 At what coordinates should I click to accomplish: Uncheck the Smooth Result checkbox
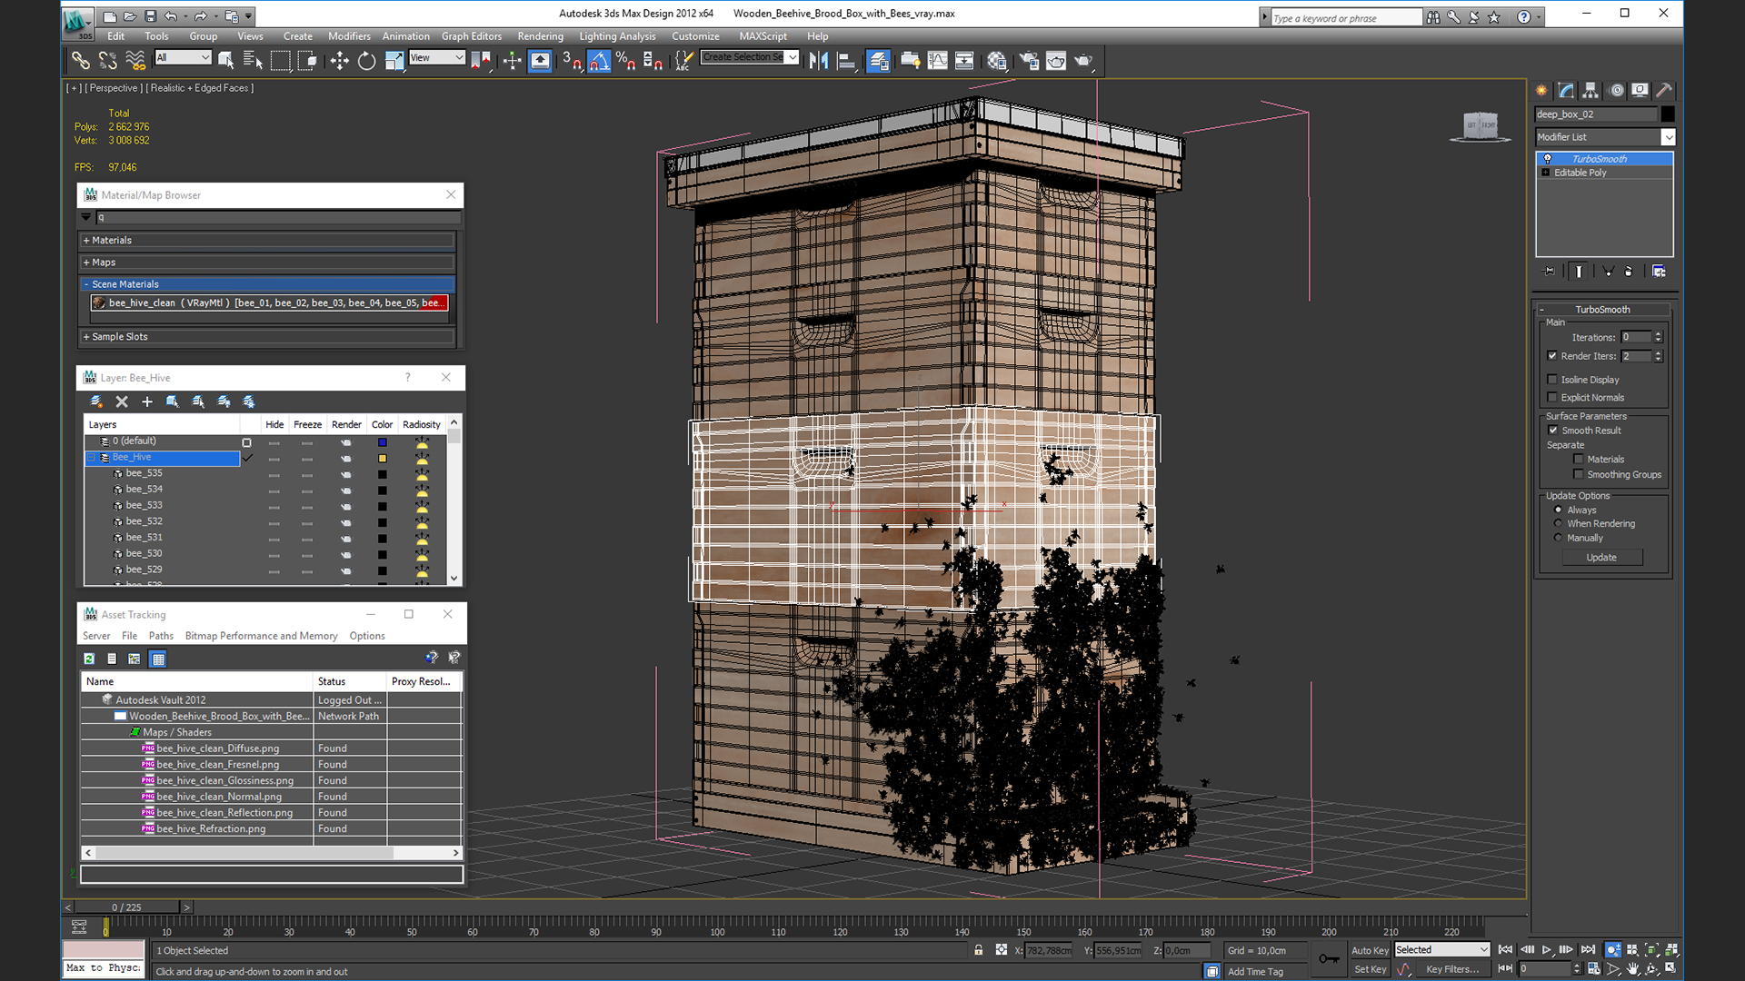pos(1552,431)
